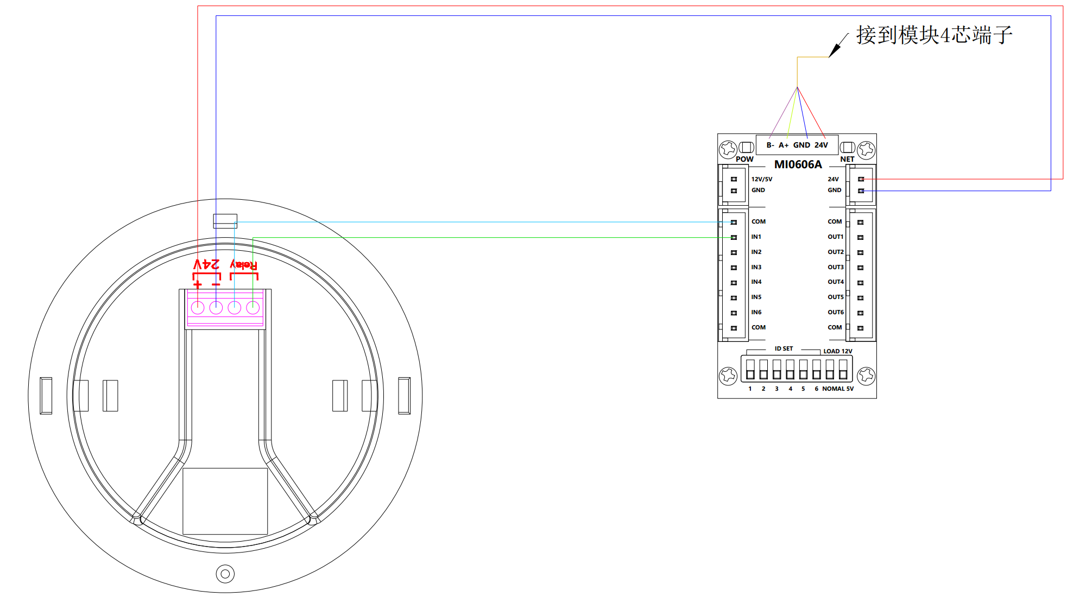Click the red Relay label on detector base

(244, 264)
